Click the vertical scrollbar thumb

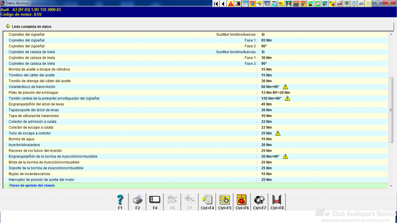[x=391, y=110]
